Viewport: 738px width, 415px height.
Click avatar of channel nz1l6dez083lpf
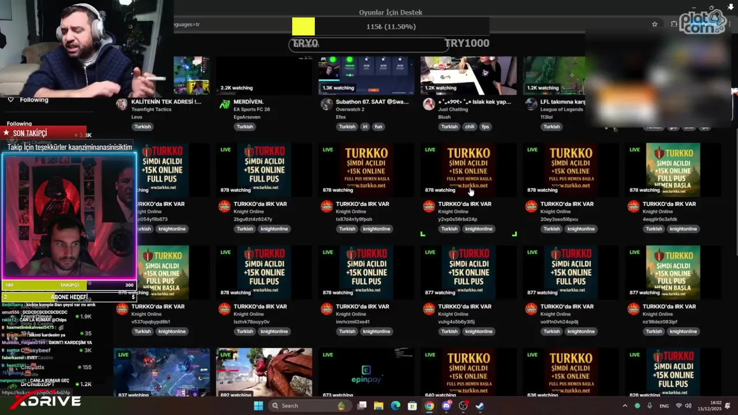[634, 309]
